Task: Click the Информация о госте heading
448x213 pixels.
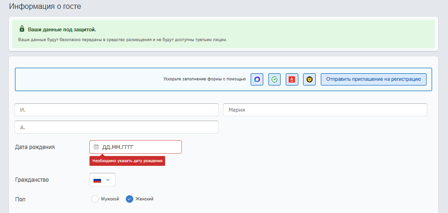Action: click(45, 6)
